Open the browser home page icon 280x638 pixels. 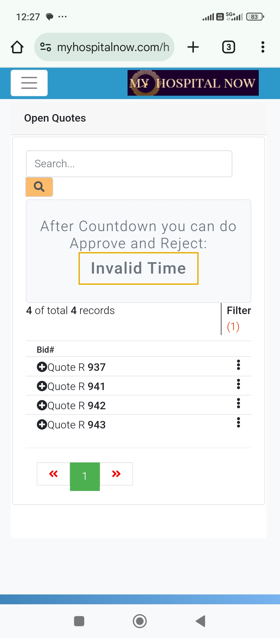(x=17, y=47)
